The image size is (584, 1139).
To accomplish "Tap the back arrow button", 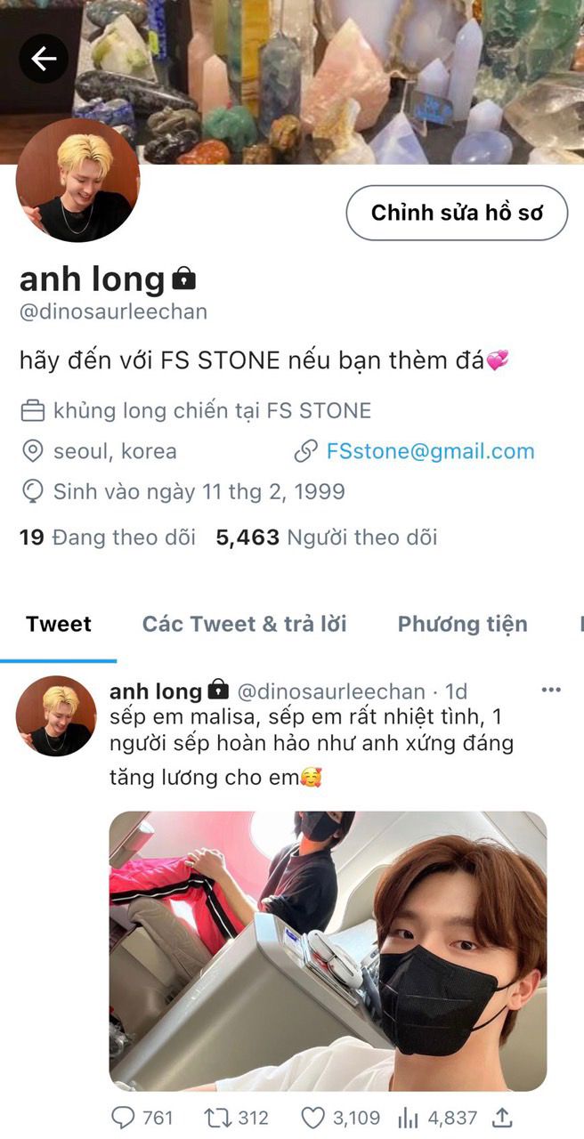I will (44, 59).
